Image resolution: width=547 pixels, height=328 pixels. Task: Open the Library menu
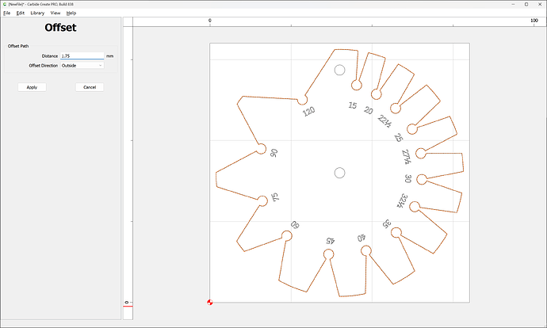point(37,13)
